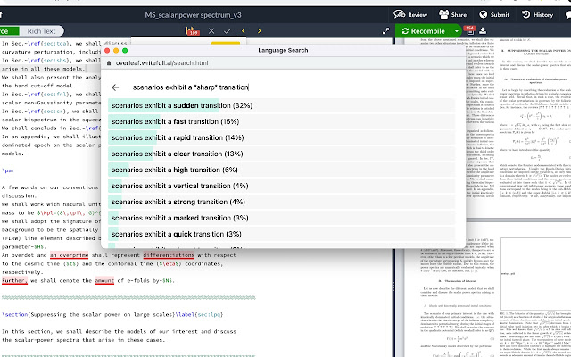Select "scenarios exhibit a quick transition (3%)"
This screenshot has width=571, height=357.
click(281, 234)
